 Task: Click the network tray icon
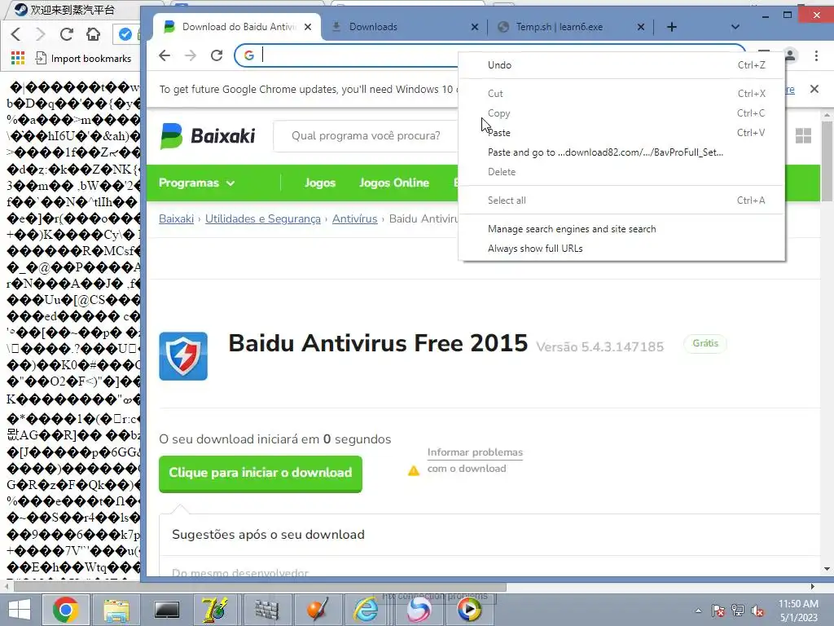pos(738,611)
